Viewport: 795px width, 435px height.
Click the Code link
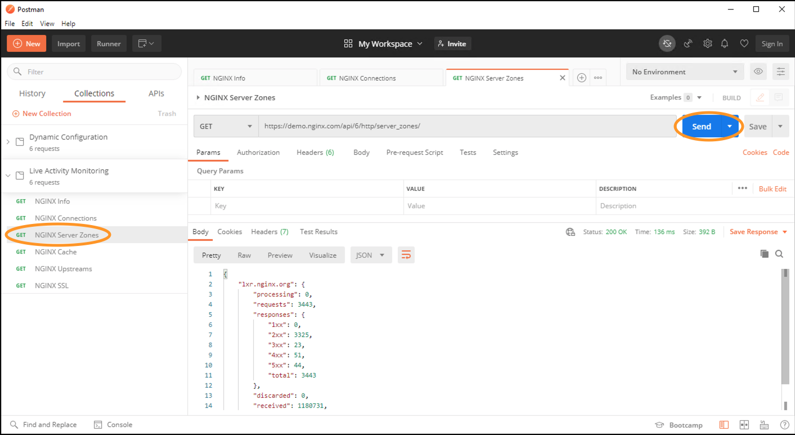coord(781,153)
